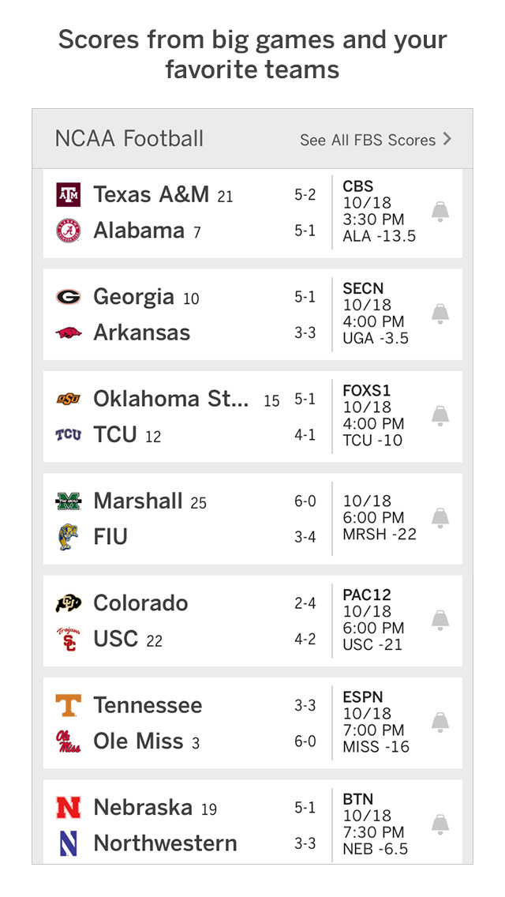The height and width of the screenshot is (897, 505).
Task: Tap bell icon on Tennessee vs Ole Miss
Action: click(x=440, y=722)
